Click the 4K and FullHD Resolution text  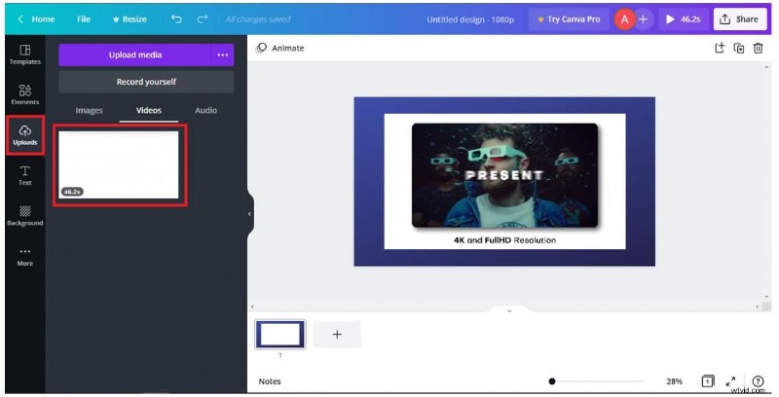point(504,240)
